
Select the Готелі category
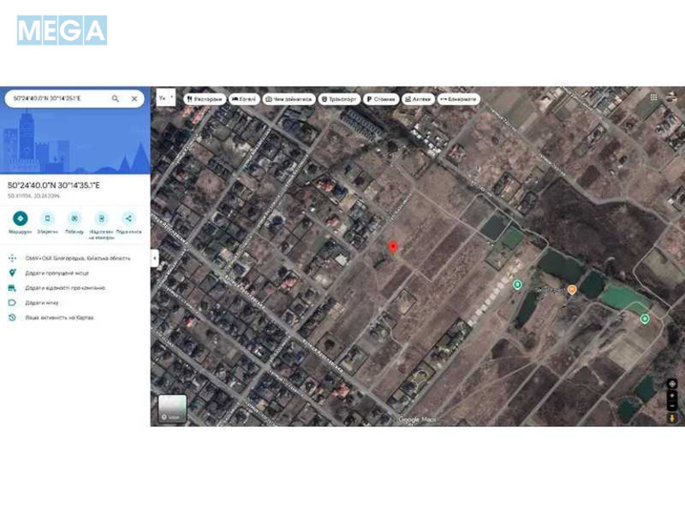[244, 98]
